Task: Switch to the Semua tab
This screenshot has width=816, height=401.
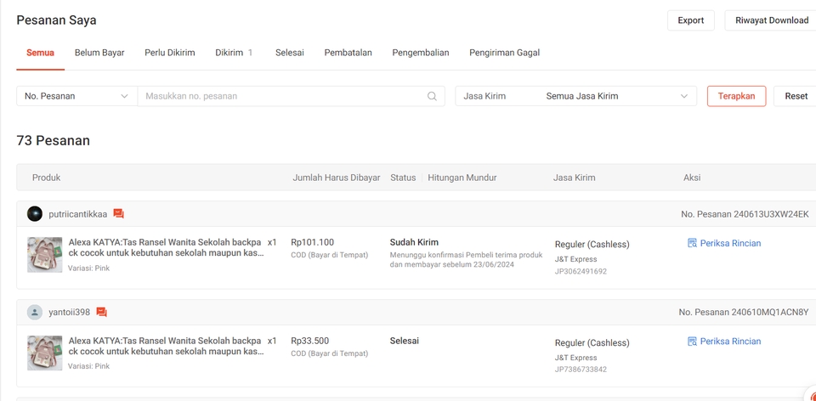Action: 40,53
